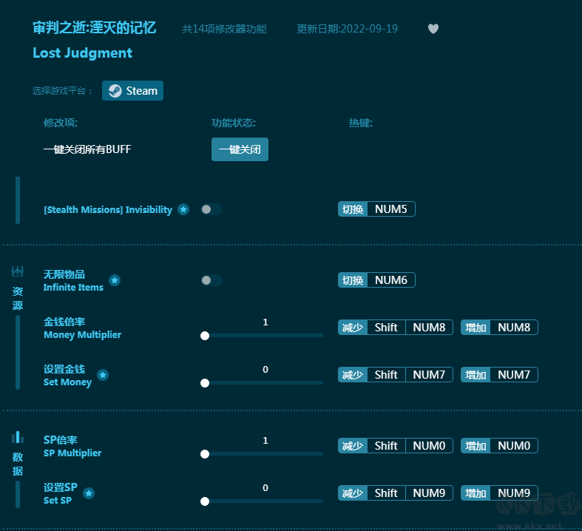
Task: Click the Set Money value 0
Action: (x=265, y=369)
